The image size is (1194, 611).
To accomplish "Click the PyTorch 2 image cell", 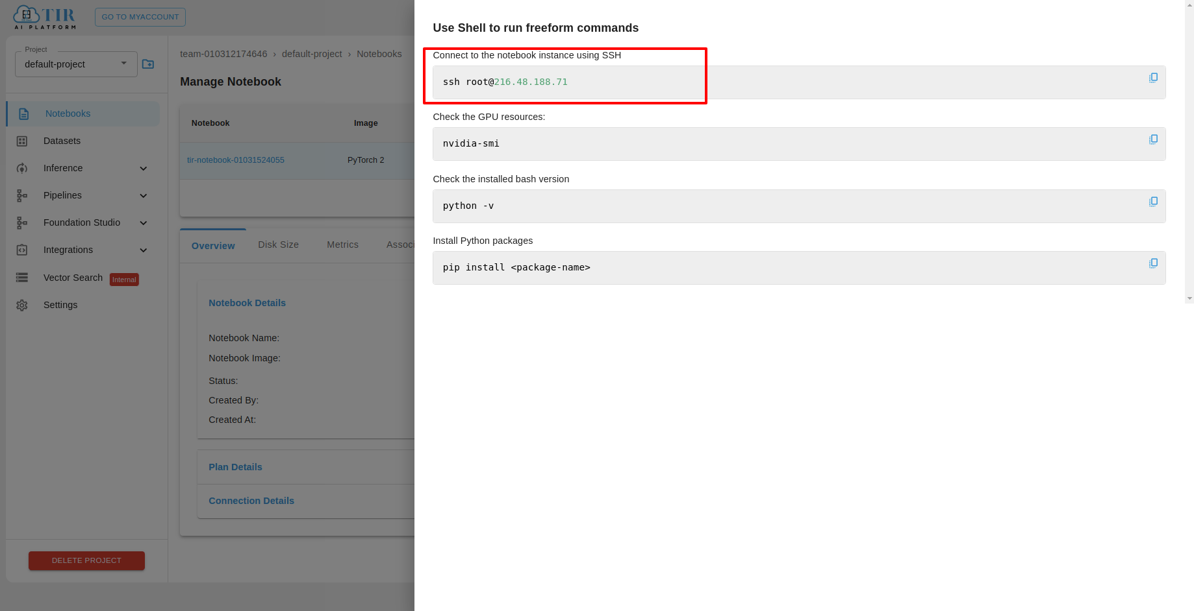I will click(366, 160).
